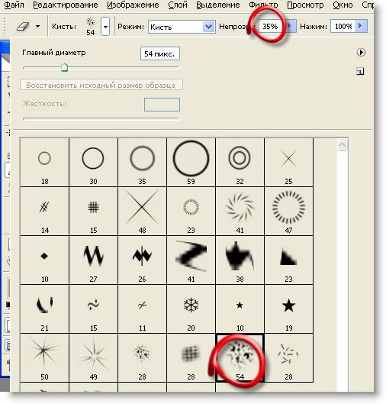The width and height of the screenshot is (386, 404).
Task: Select the small star brush 10
Action: pyautogui.click(x=240, y=309)
